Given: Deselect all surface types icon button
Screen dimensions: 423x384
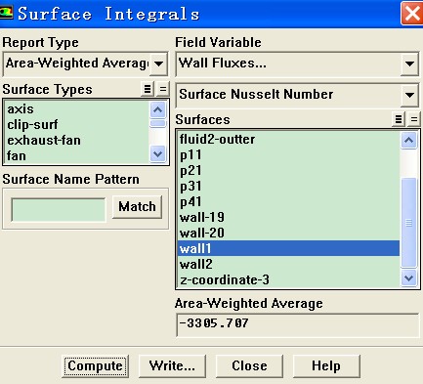Looking at the screenshot, I should (163, 89).
